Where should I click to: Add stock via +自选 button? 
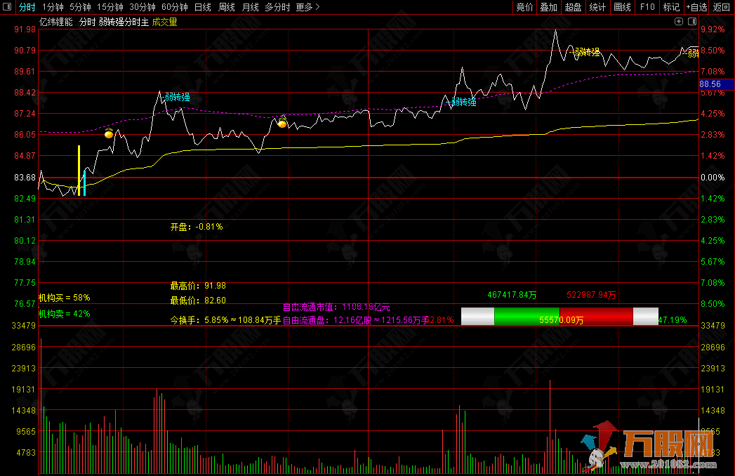coord(696,7)
